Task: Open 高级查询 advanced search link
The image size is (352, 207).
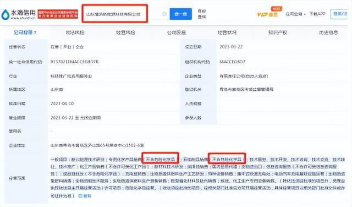Action: pyautogui.click(x=202, y=14)
